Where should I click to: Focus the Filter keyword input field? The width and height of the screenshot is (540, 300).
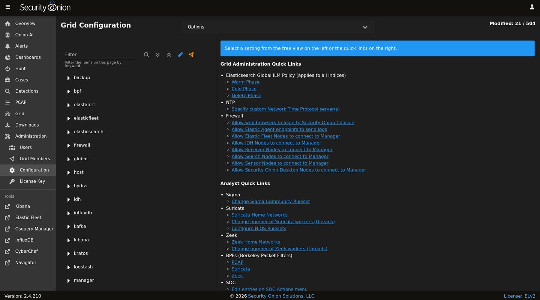point(99,54)
